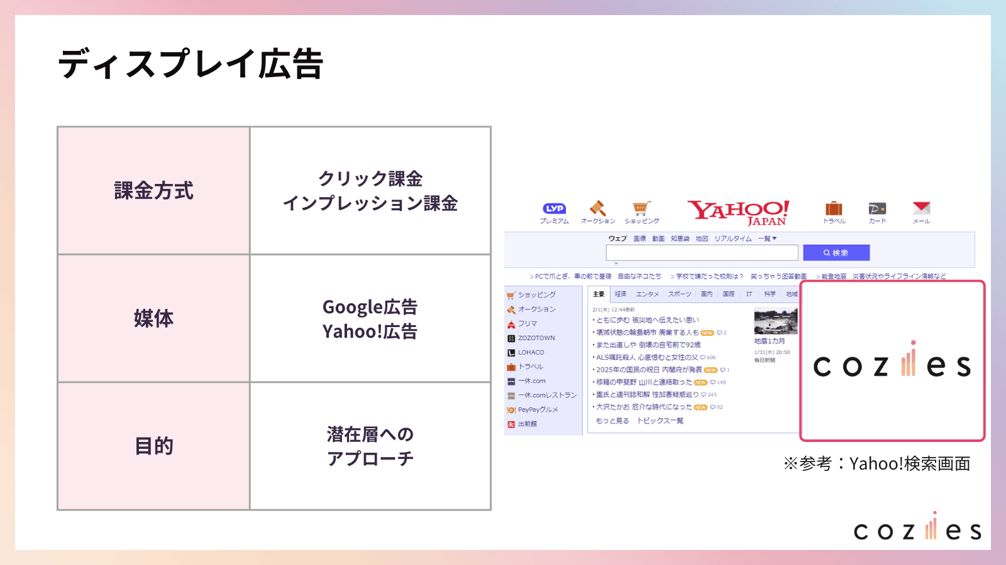Click the PayPayグルメ icon in sidebar
The width and height of the screenshot is (1006, 565).
(511, 410)
